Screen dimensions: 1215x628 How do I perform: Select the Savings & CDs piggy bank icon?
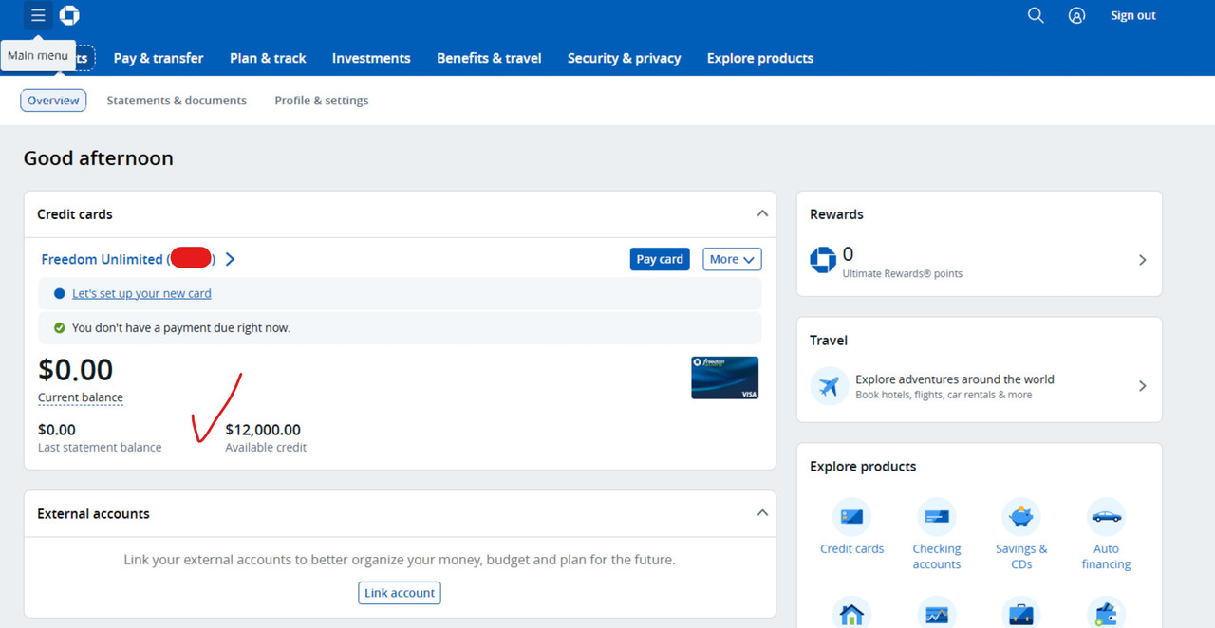tap(1021, 517)
